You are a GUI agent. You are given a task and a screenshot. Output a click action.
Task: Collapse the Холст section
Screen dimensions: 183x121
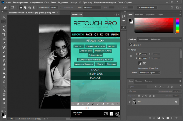pos(129,49)
